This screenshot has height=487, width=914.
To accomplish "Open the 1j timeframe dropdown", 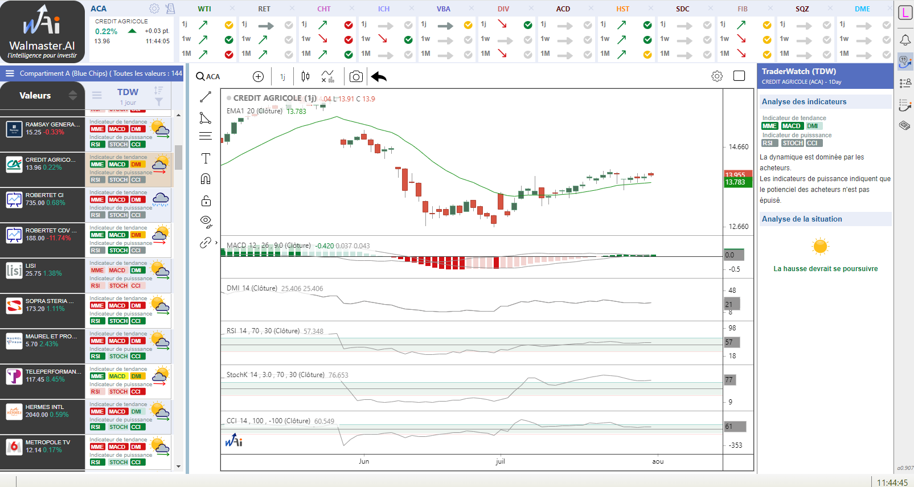I will (282, 77).
